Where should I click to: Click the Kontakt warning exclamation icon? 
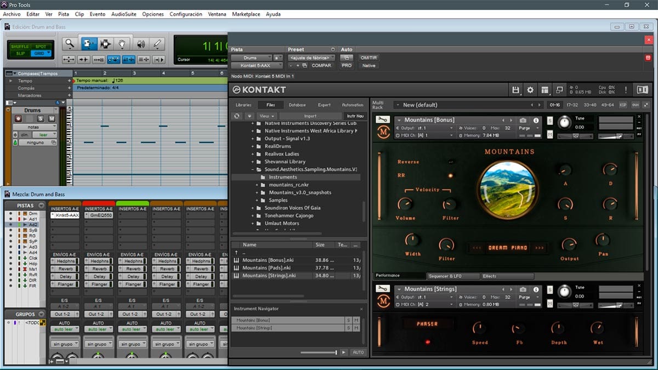pyautogui.click(x=625, y=90)
